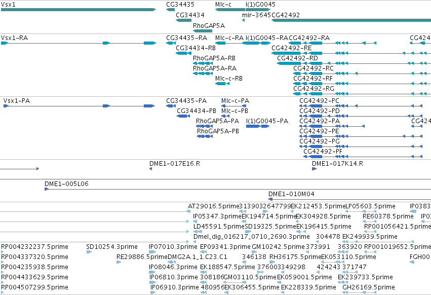Select the RP004235938.5prime EST
The width and height of the screenshot is (431, 295).
(2, 272)
